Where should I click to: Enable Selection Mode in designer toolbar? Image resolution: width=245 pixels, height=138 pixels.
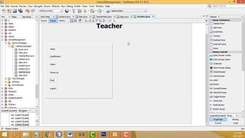(72, 21)
